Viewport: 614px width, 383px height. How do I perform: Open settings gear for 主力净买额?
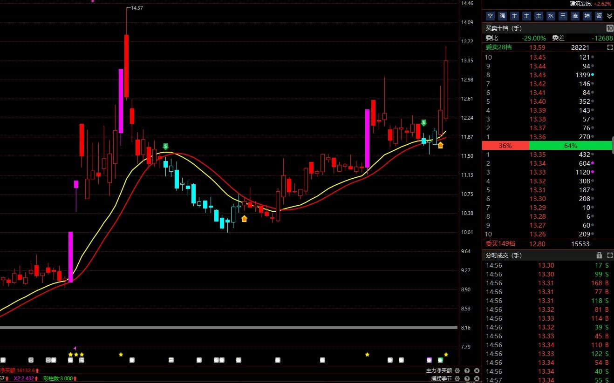457,371
